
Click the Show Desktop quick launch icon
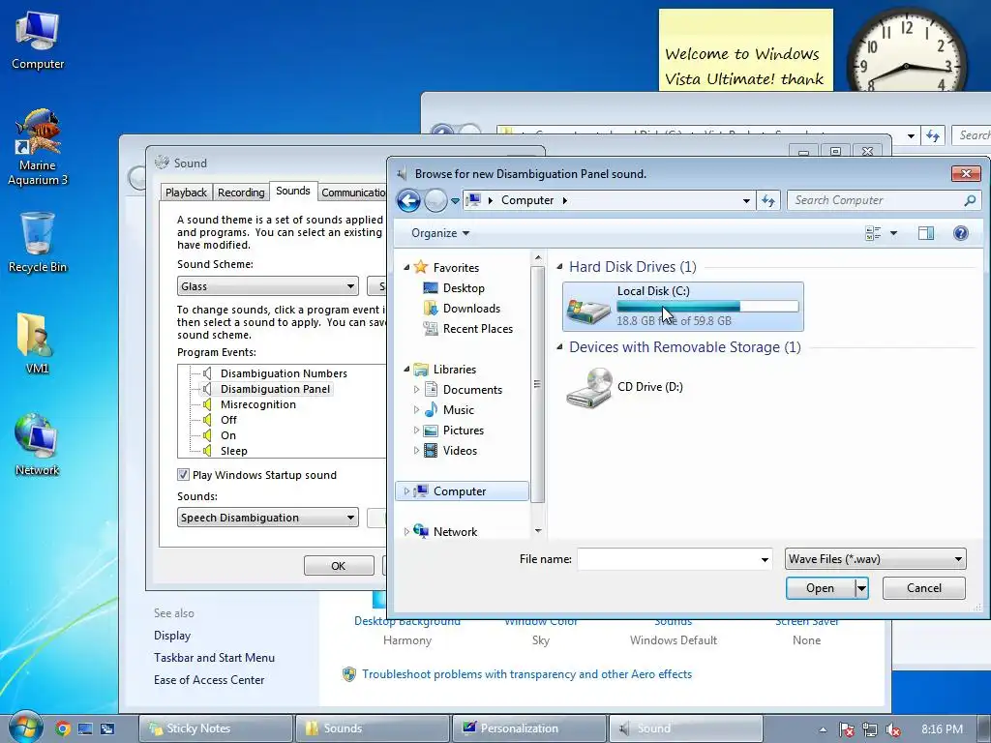click(x=85, y=728)
